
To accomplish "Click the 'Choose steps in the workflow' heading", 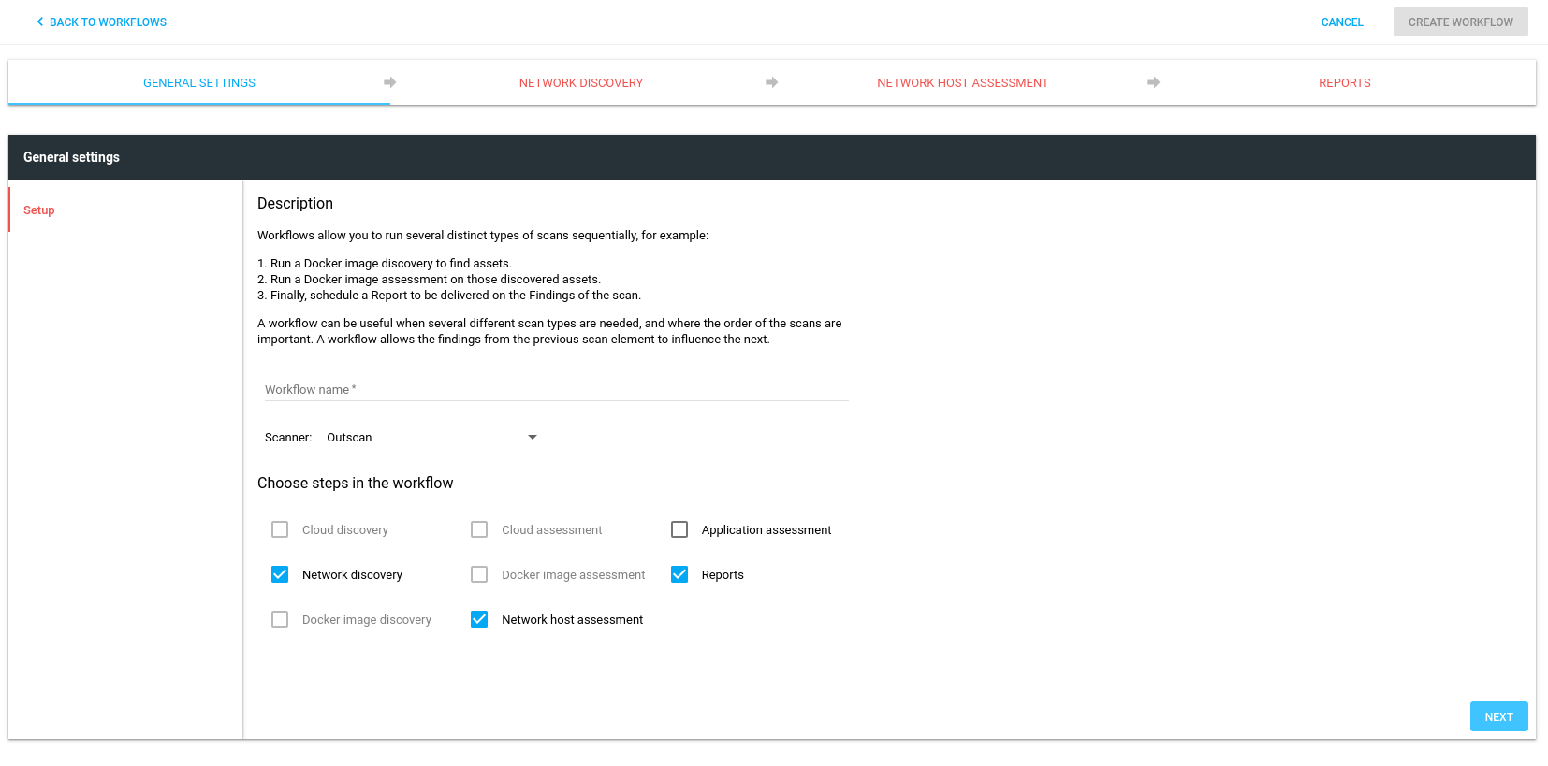I will [x=355, y=483].
